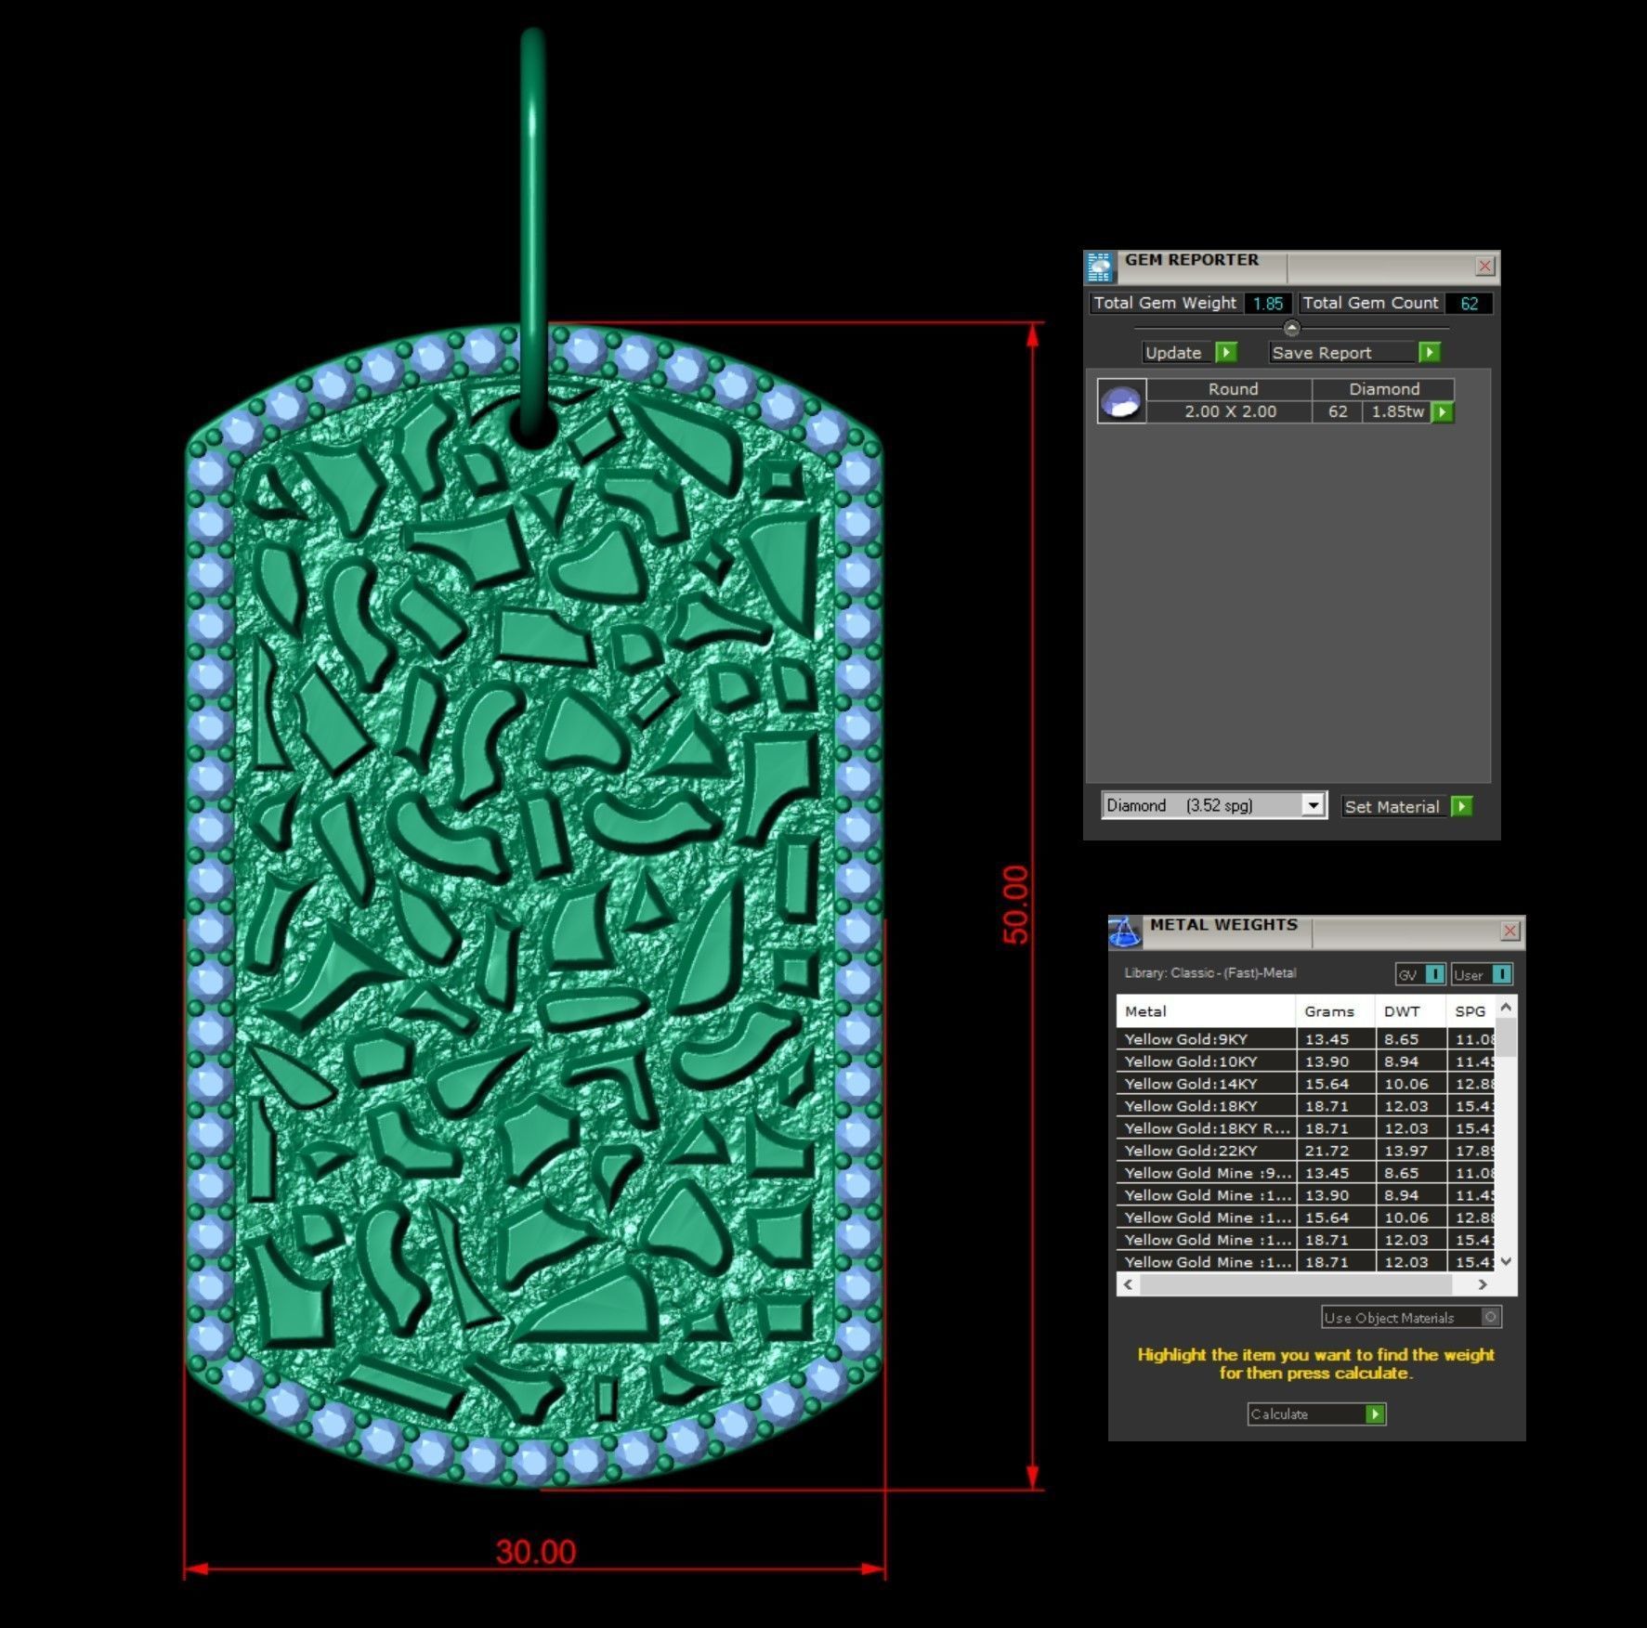Viewport: 1647px width, 1628px height.
Task: Click the green arrow beside Set Material
Action: click(1461, 806)
